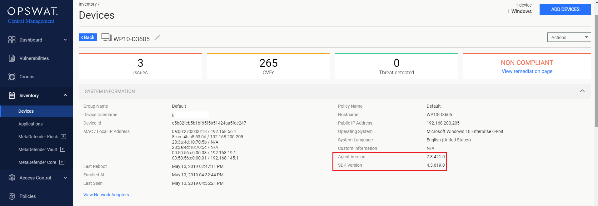Click the Vulnerabilities document icon
Image resolution: width=598 pixels, height=206 pixels.
pyautogui.click(x=12, y=58)
